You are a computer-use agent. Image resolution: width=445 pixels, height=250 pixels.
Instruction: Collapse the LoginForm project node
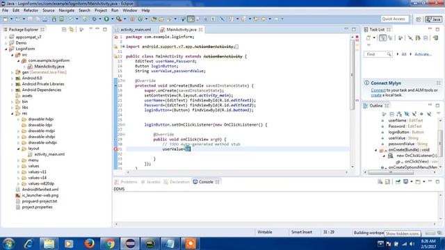pos(6,49)
